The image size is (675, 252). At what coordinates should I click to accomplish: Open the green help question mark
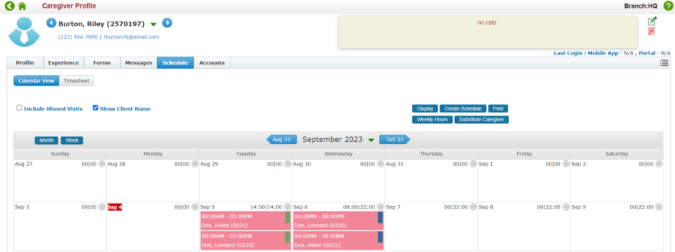click(x=668, y=6)
